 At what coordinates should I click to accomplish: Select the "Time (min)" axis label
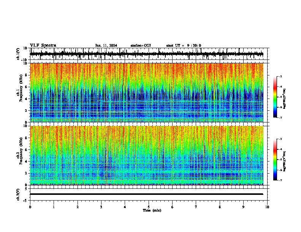pyautogui.click(x=152, y=210)
